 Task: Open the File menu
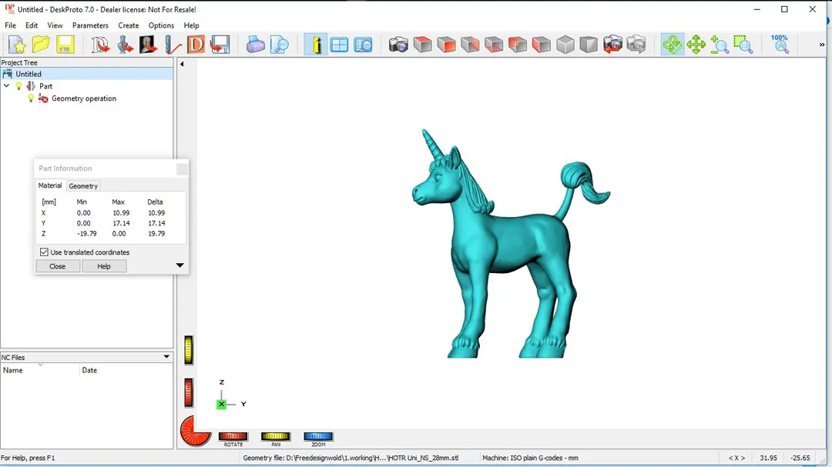click(10, 25)
